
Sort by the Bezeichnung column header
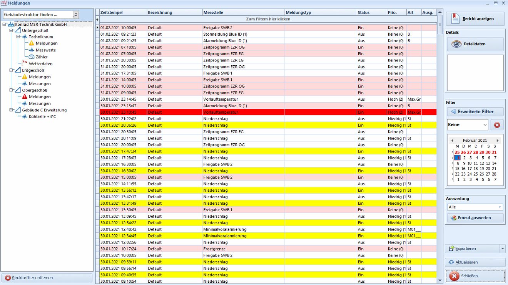174,12
